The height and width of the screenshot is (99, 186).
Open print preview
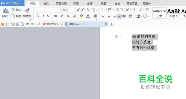click(22, 24)
